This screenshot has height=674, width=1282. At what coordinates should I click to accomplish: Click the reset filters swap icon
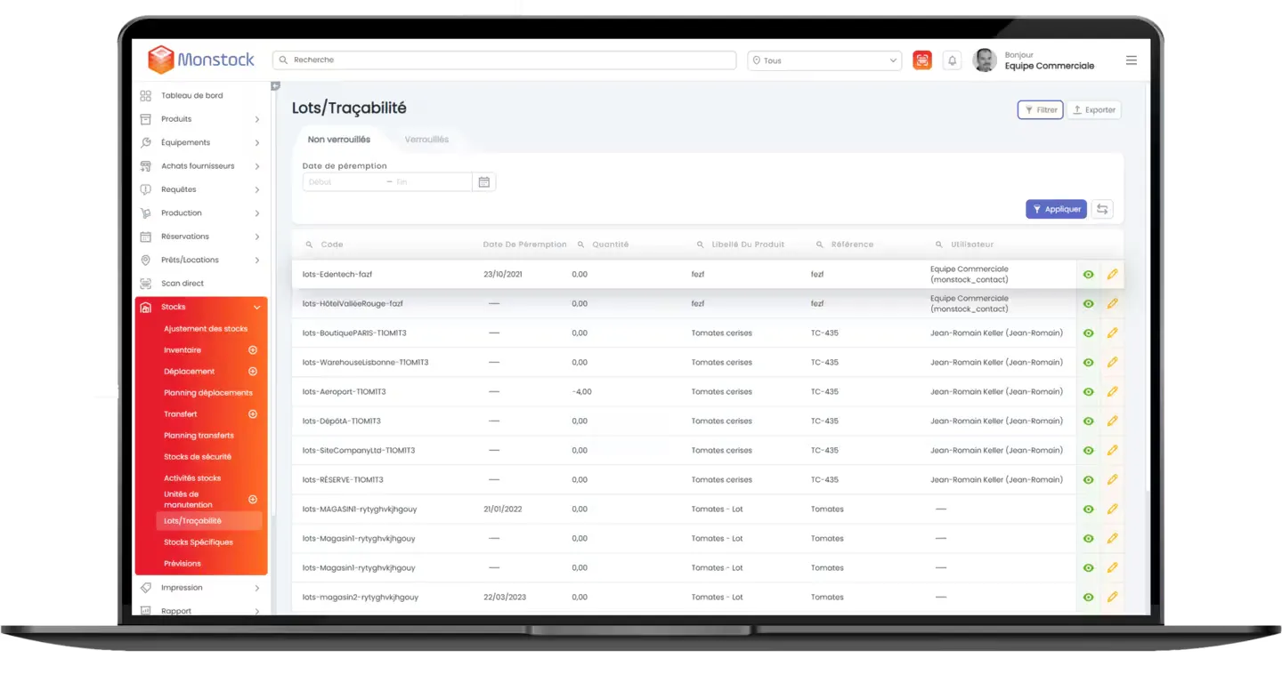pos(1102,209)
